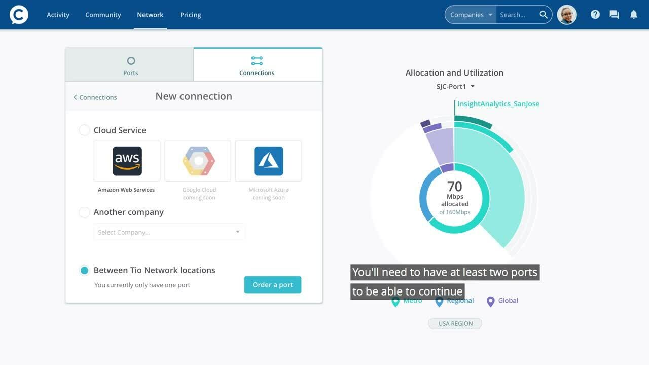The image size is (649, 365).
Task: Go back via Connections link
Action: (x=95, y=97)
